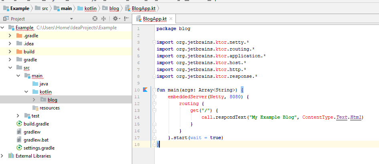
Task: Fold the imports block at line 3
Action: [155, 43]
